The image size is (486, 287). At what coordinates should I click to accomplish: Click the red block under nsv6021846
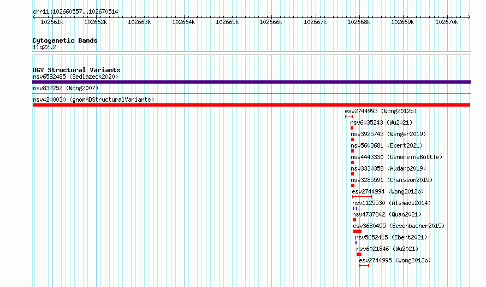click(359, 254)
